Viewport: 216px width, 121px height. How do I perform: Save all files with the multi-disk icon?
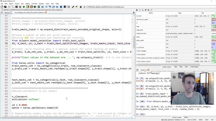13,7
